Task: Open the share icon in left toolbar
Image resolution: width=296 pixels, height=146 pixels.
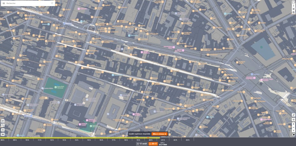Action: [x=3, y=130]
